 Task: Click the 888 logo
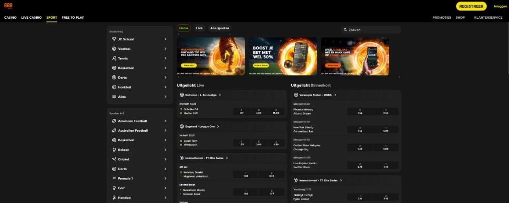[x=8, y=6]
